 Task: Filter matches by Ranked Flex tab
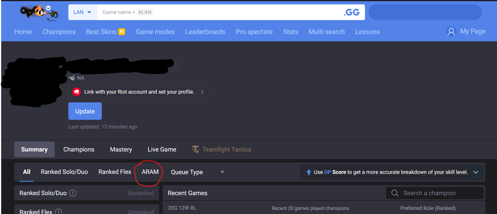tap(115, 172)
